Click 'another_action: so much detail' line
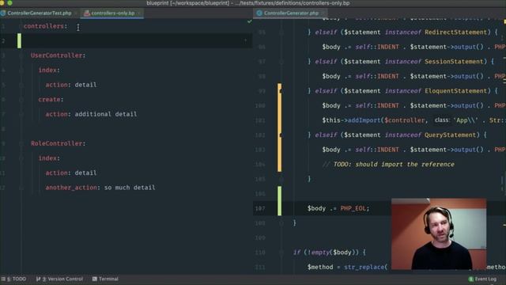Image resolution: width=506 pixels, height=285 pixels. coord(100,188)
